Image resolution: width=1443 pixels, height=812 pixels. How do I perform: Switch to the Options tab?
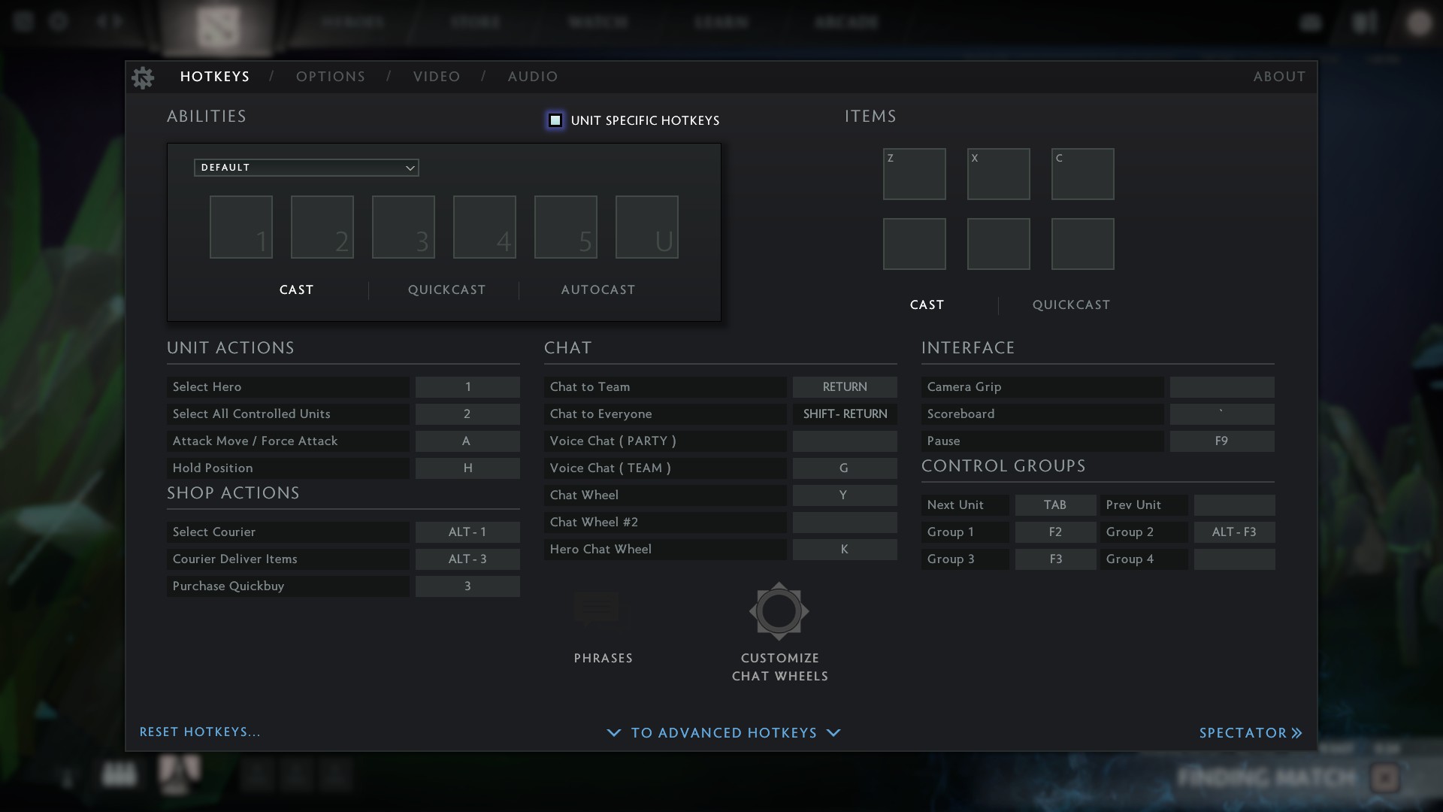pyautogui.click(x=330, y=77)
